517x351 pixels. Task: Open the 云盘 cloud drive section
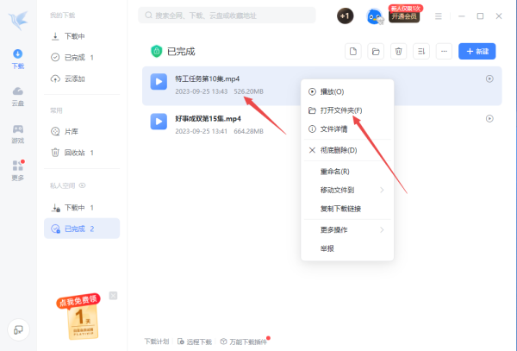18,97
